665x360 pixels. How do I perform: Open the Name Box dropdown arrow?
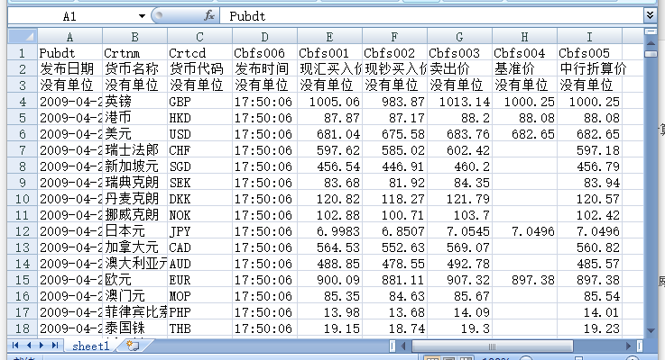142,16
